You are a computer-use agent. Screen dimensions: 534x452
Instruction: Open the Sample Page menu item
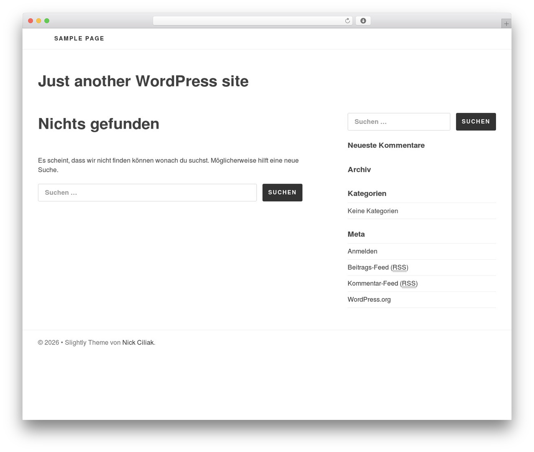coord(79,38)
